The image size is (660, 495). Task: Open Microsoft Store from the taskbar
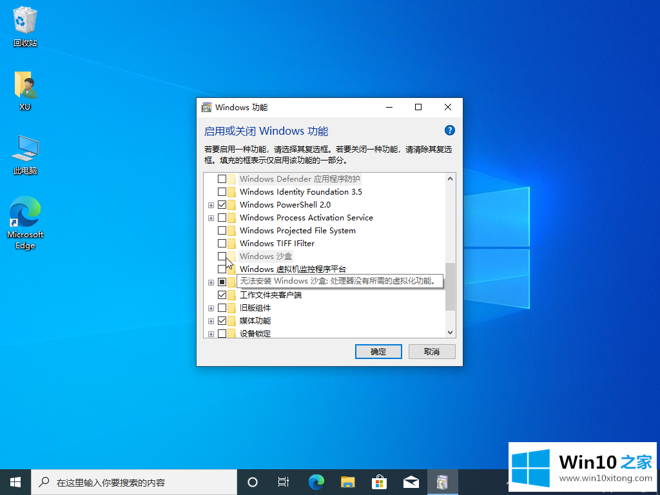click(379, 482)
